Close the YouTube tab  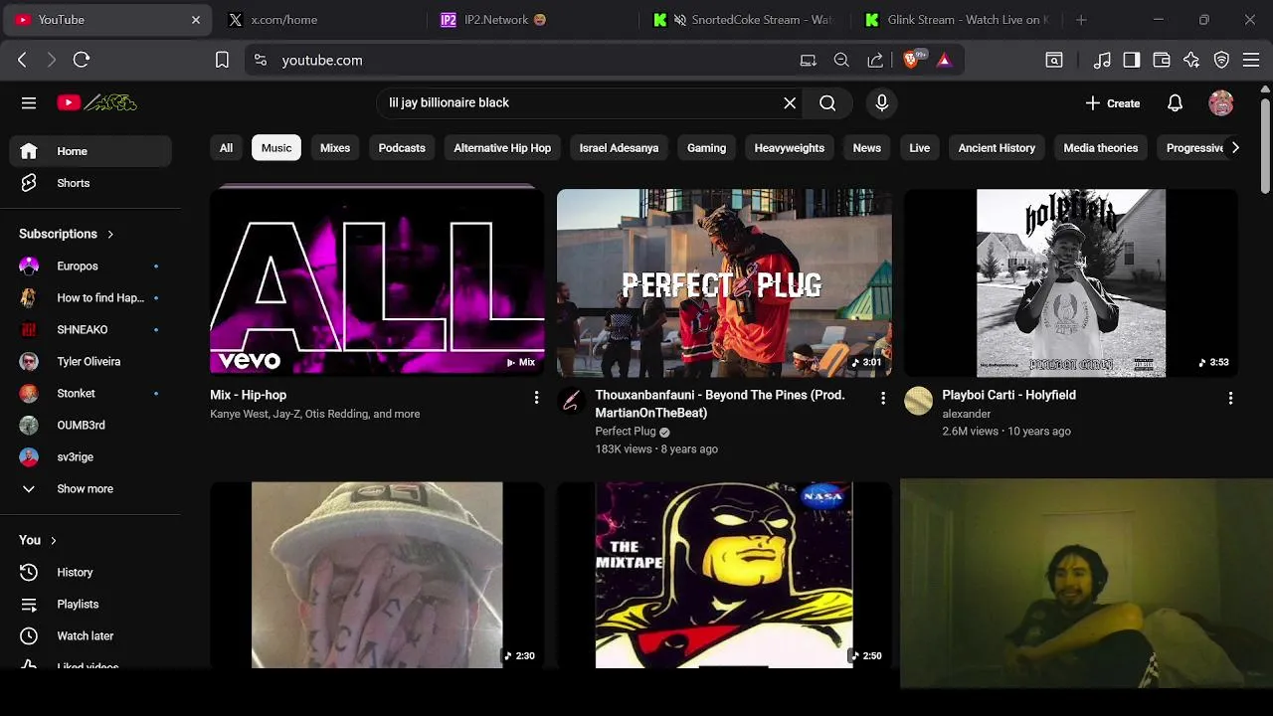[x=196, y=20]
